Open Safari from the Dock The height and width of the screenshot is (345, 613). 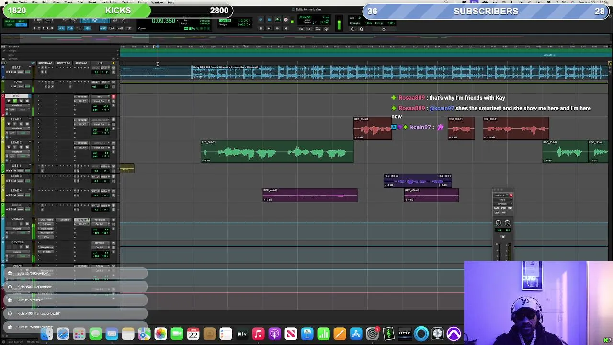63,334
